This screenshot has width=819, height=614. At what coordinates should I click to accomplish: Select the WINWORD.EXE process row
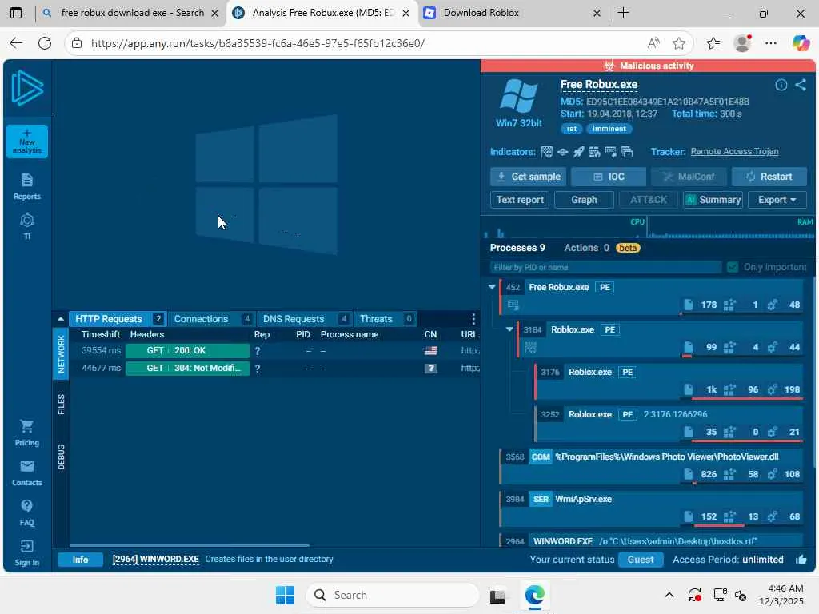651,541
